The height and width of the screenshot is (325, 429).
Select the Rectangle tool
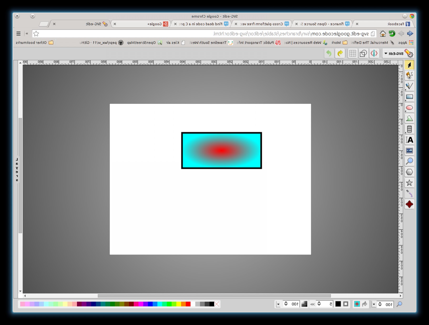tap(409, 97)
